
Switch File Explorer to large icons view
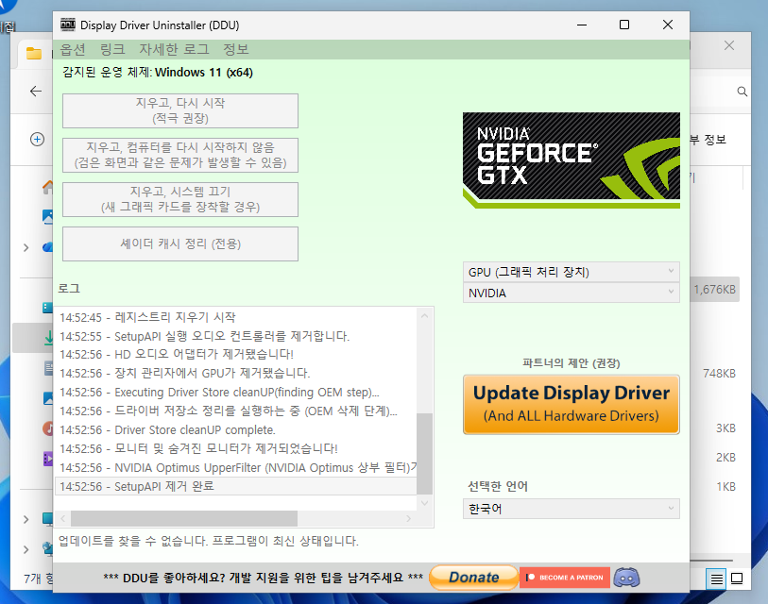[737, 579]
